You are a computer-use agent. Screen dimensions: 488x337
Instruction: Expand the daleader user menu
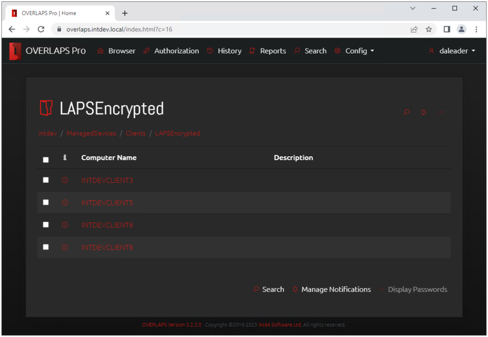tap(452, 51)
